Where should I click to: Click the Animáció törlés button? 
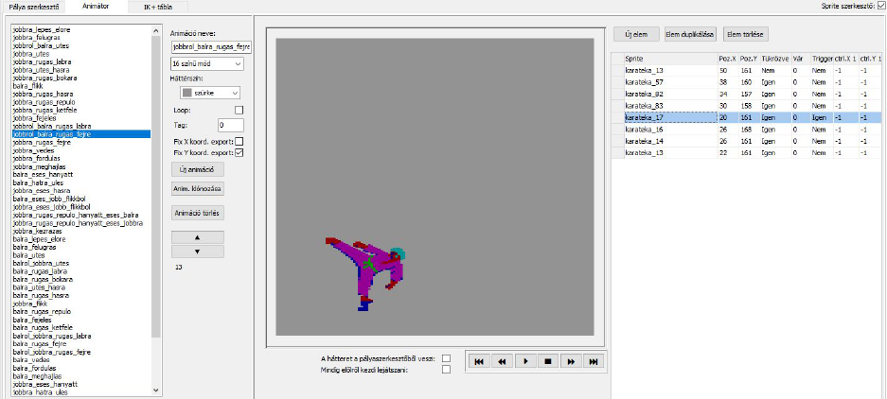click(196, 213)
